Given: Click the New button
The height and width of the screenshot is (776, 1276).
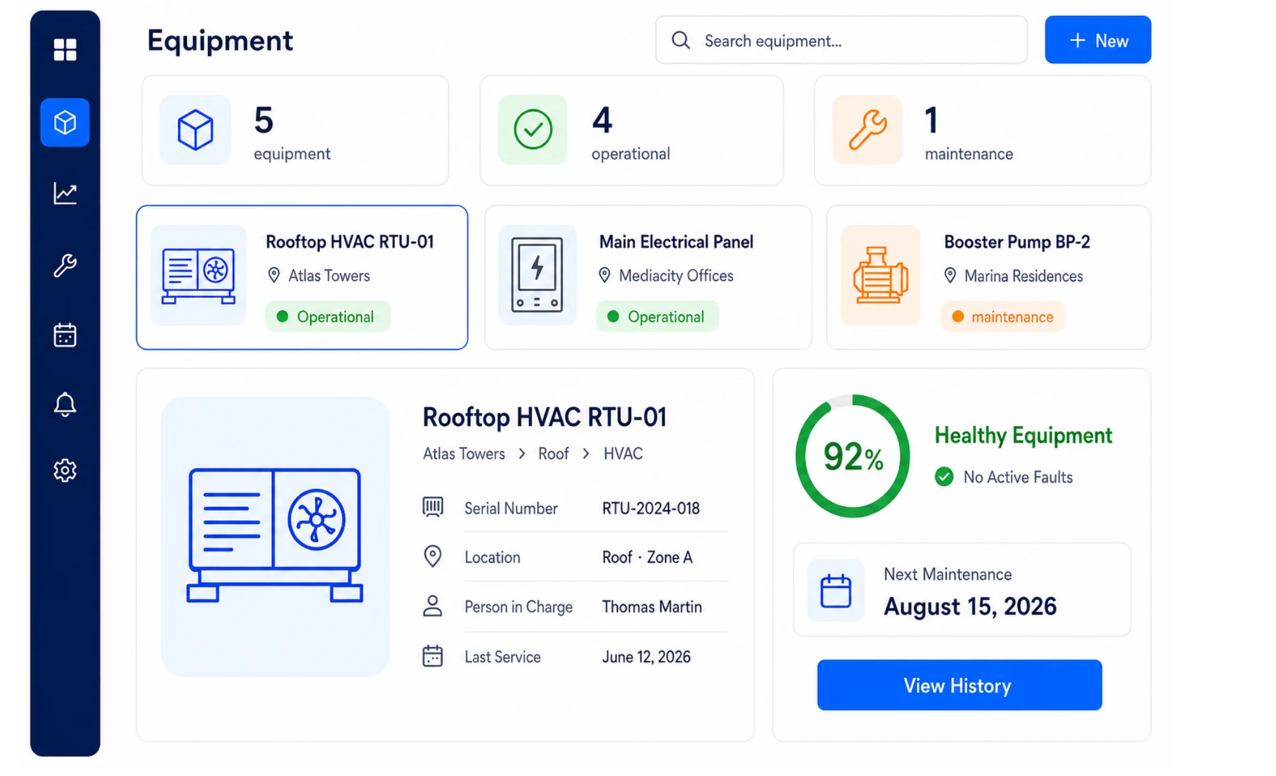Looking at the screenshot, I should 1098,40.
